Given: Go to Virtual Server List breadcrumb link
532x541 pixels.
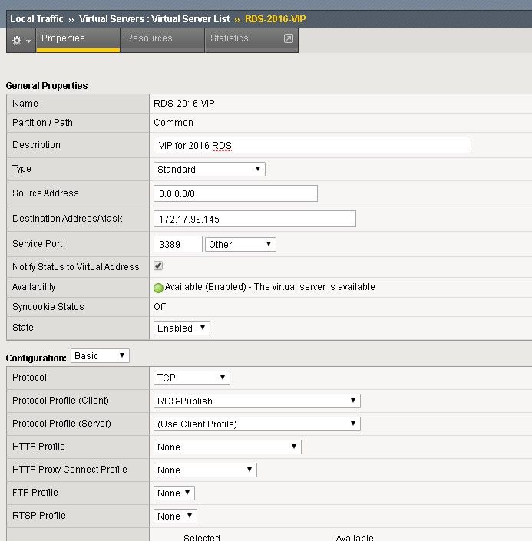Looking at the screenshot, I should (196, 18).
